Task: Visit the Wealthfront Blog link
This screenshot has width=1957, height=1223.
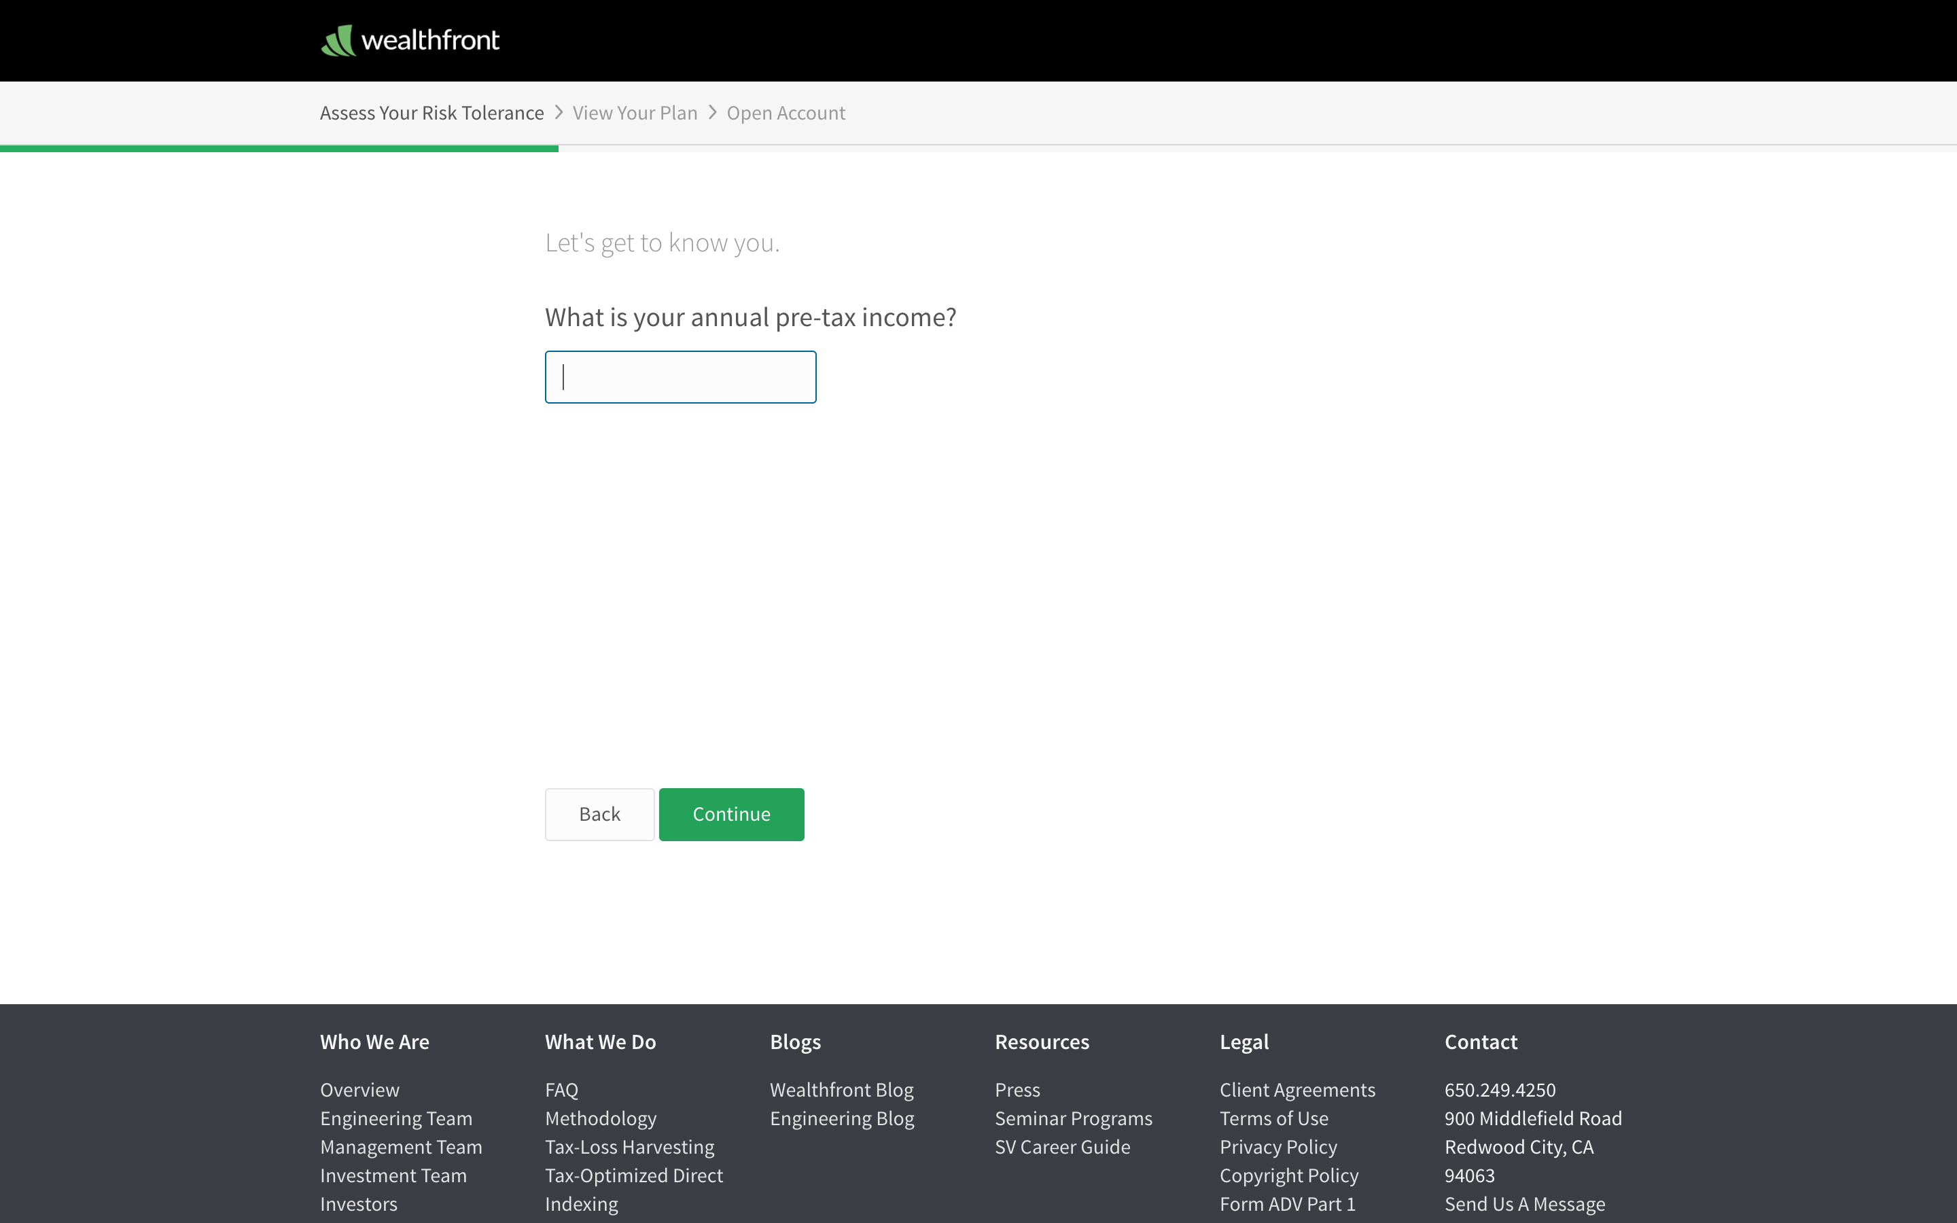Action: [842, 1090]
